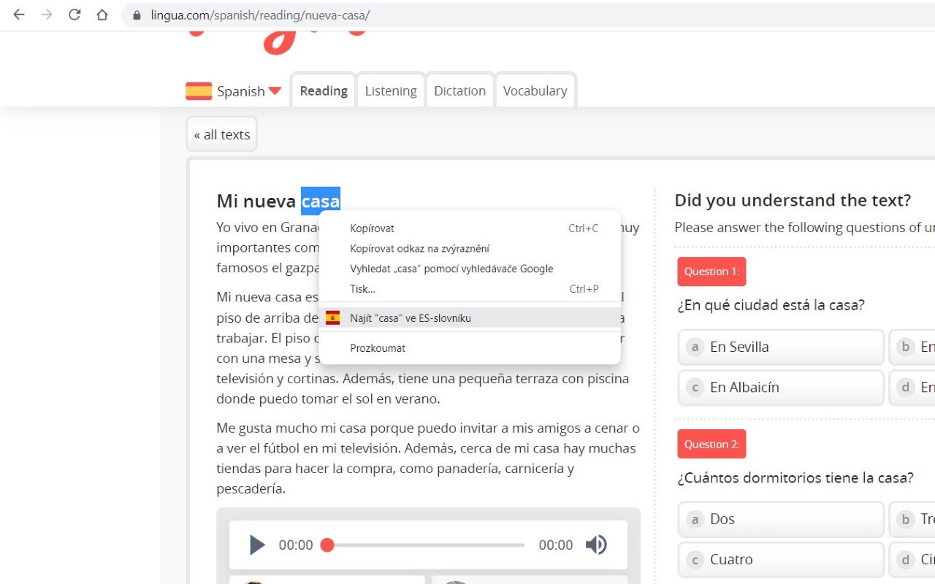Click question ¿Cuántos dormitorios tiene la casa?
Viewport: 935px width, 584px height.
795,478
